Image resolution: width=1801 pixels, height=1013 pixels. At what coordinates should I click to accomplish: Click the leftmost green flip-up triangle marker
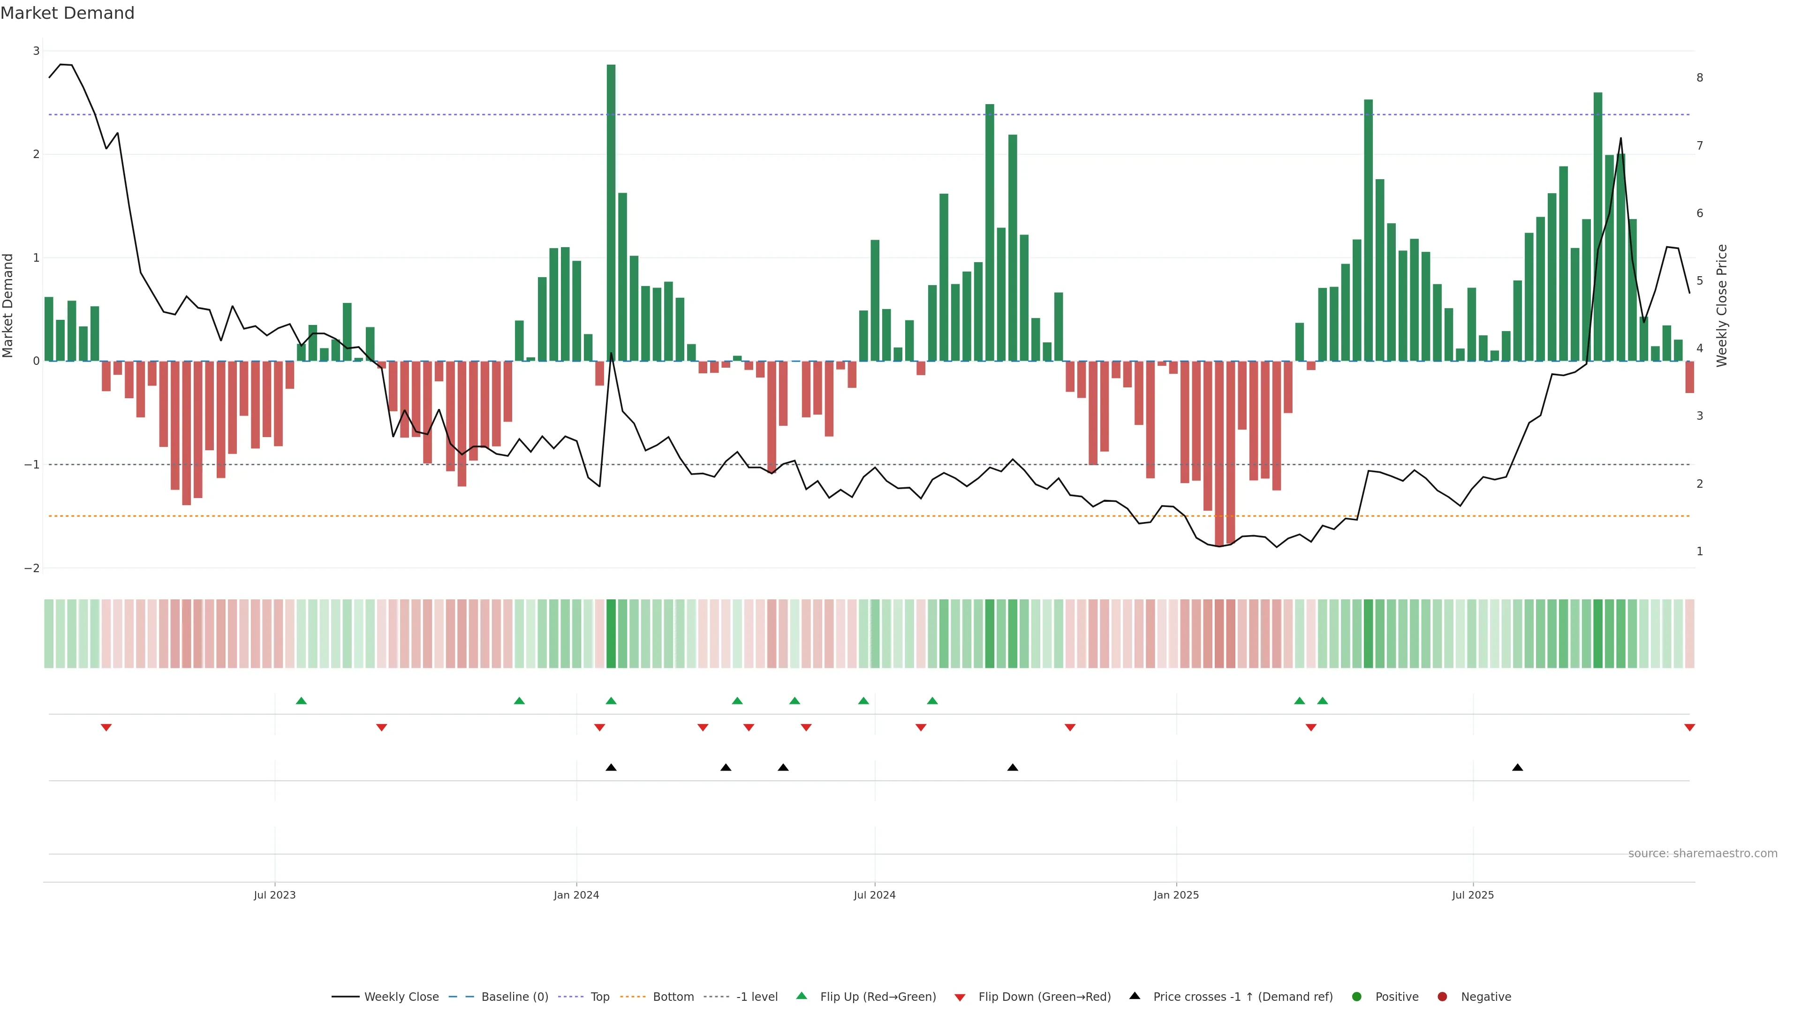[301, 701]
